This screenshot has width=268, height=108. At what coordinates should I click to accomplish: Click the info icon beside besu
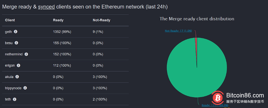tap(16, 43)
